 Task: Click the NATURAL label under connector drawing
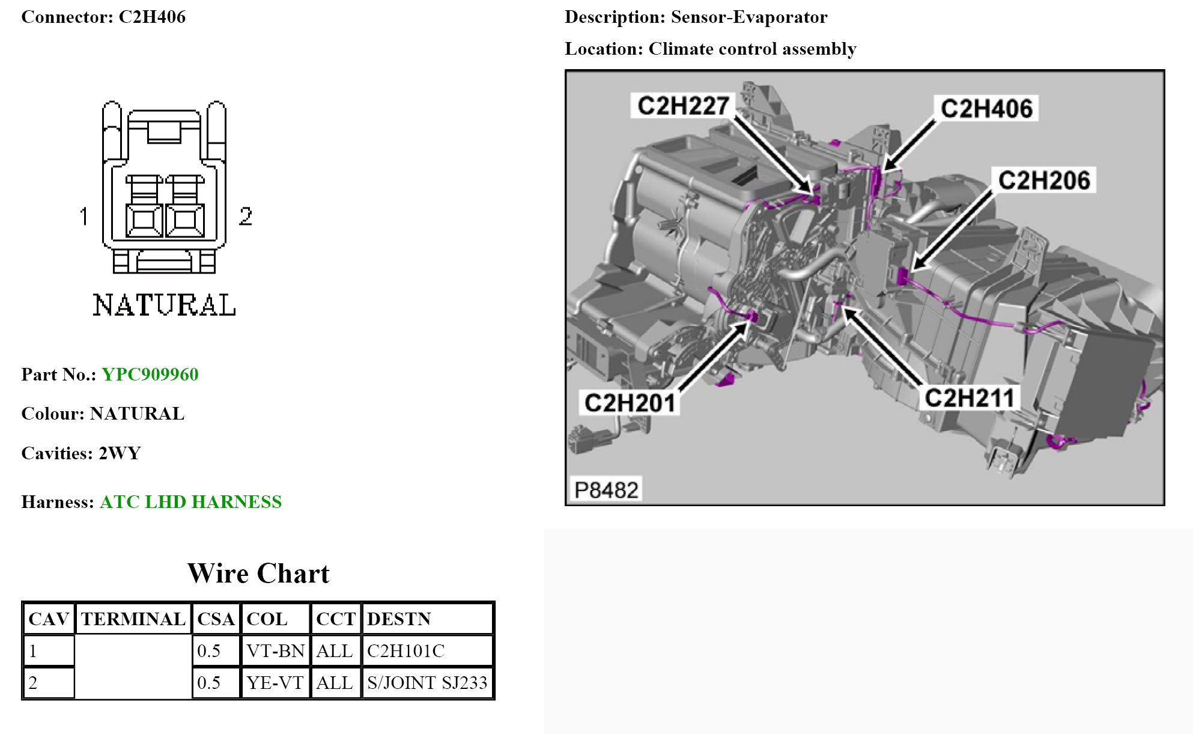coord(164,305)
